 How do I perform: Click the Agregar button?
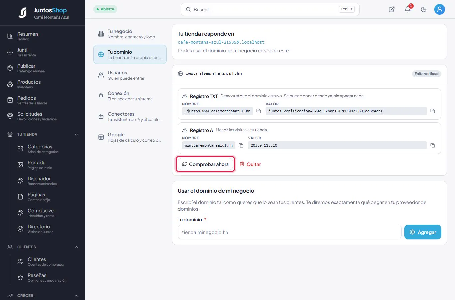(x=423, y=232)
